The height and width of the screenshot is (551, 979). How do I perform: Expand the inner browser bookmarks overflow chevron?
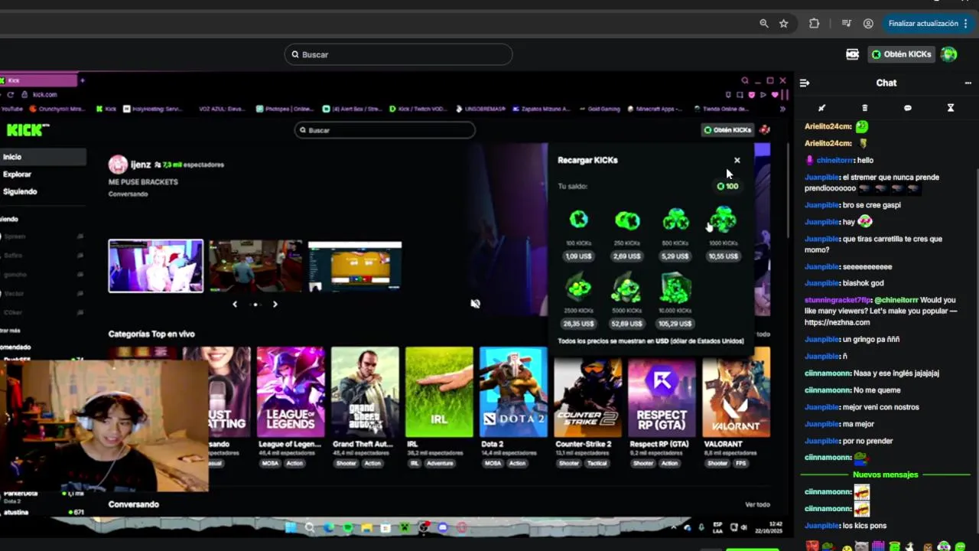[x=782, y=109]
